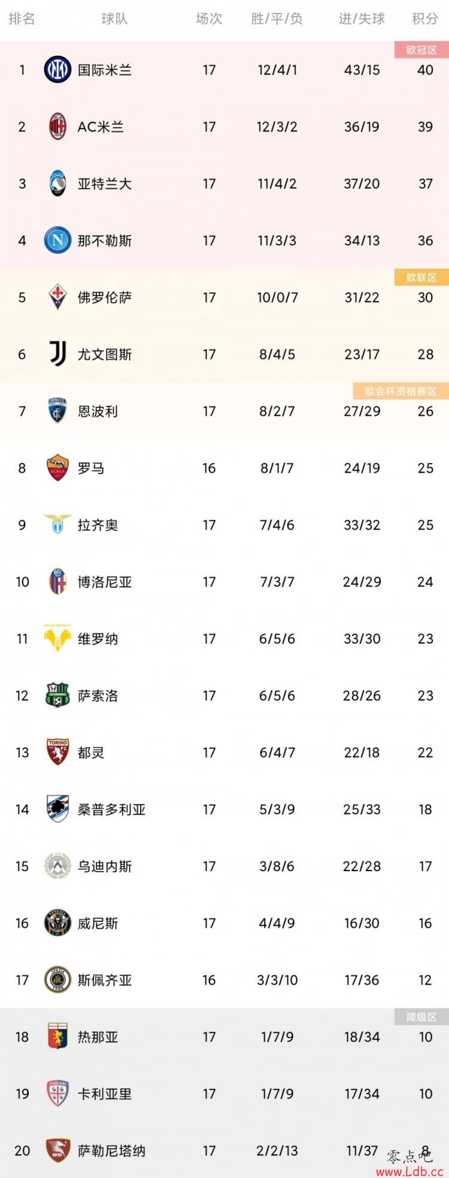Click the 欧冠区 zone label

coord(421,50)
